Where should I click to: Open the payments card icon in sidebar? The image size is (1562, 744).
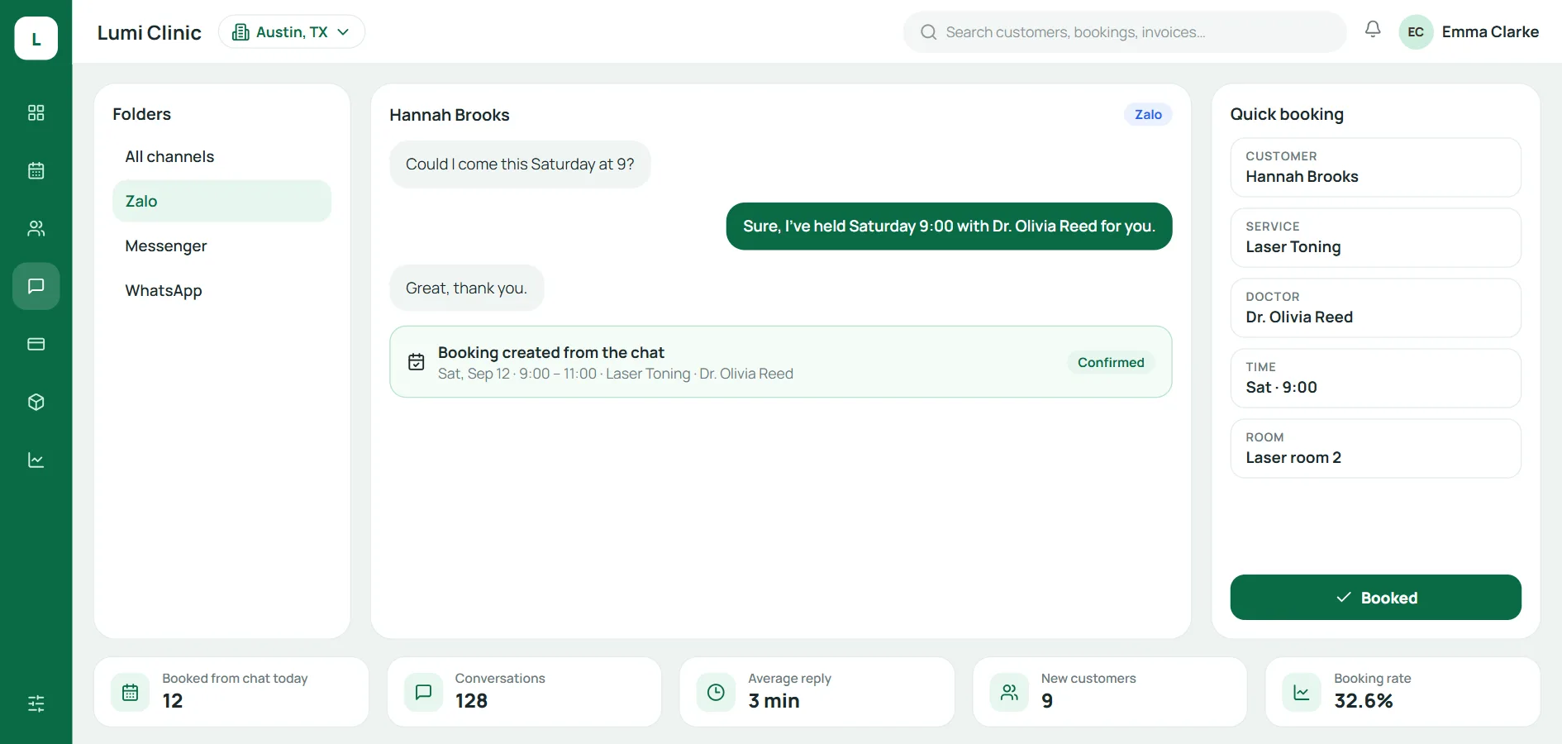[x=36, y=344]
